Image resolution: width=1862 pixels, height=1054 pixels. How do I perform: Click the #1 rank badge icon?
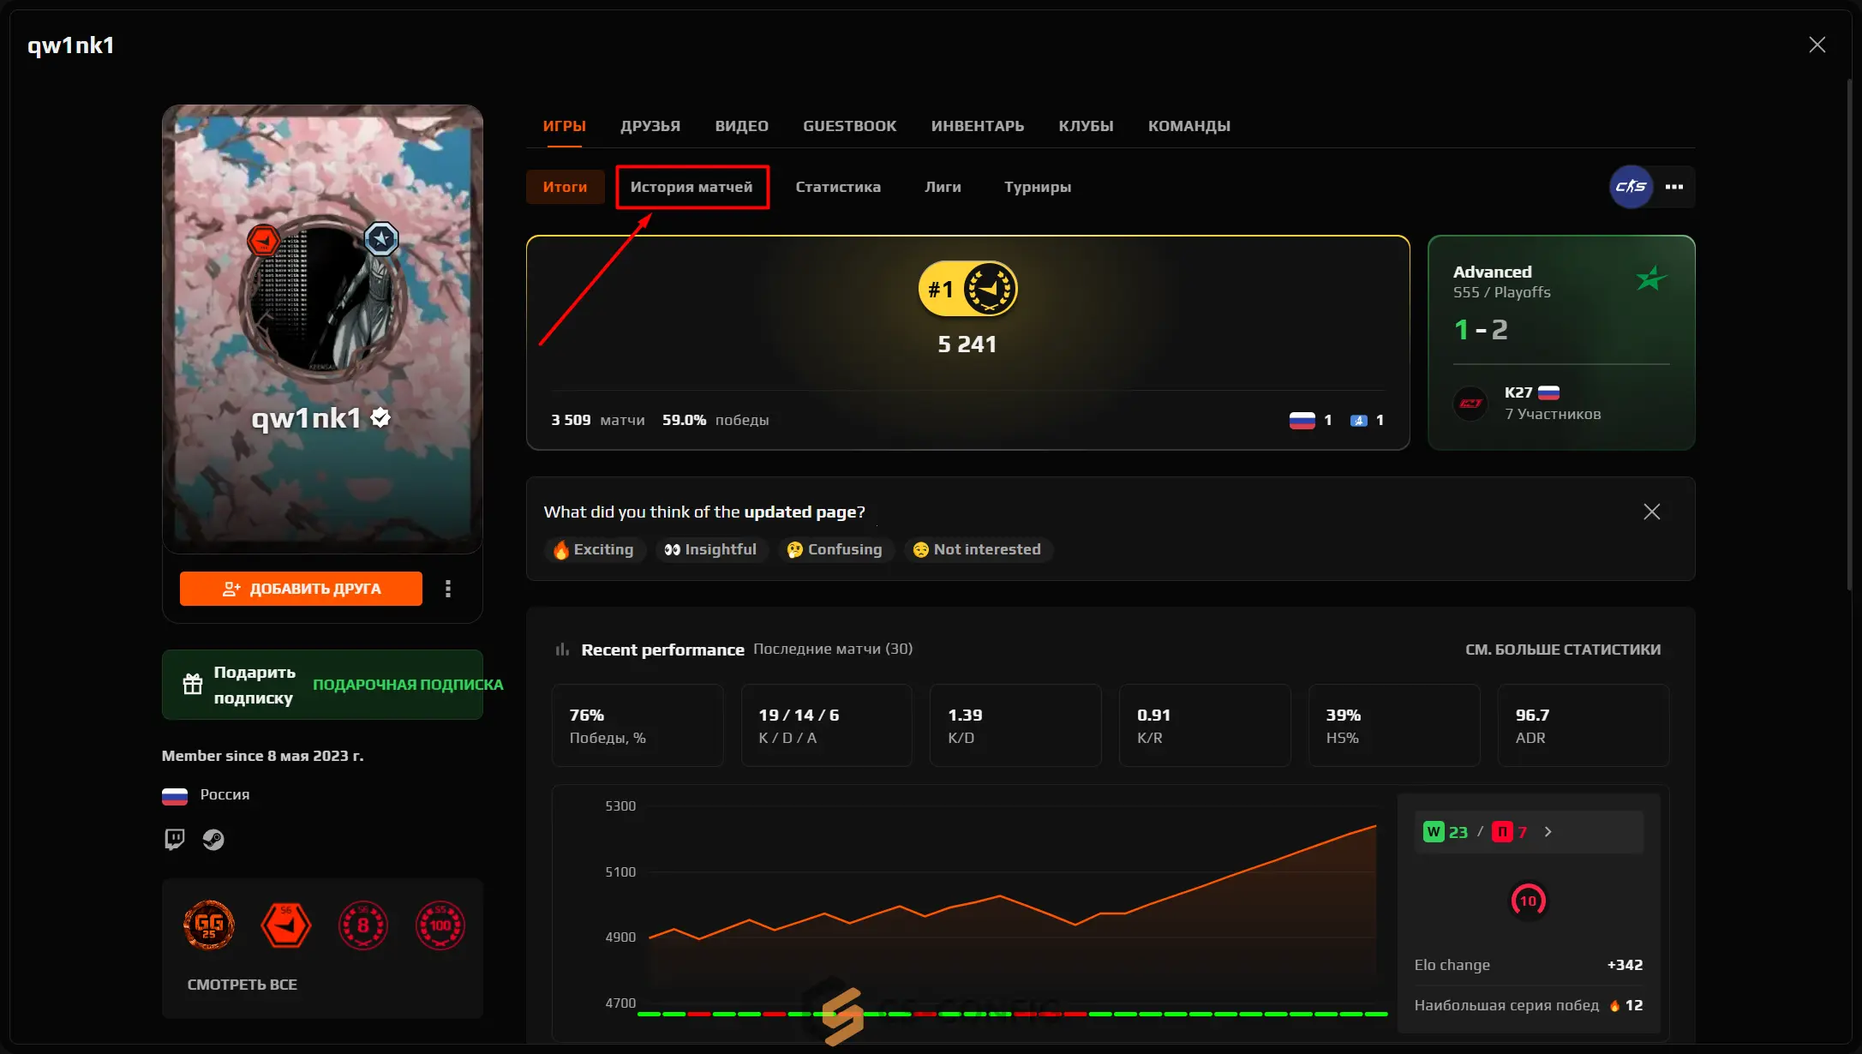(x=967, y=290)
